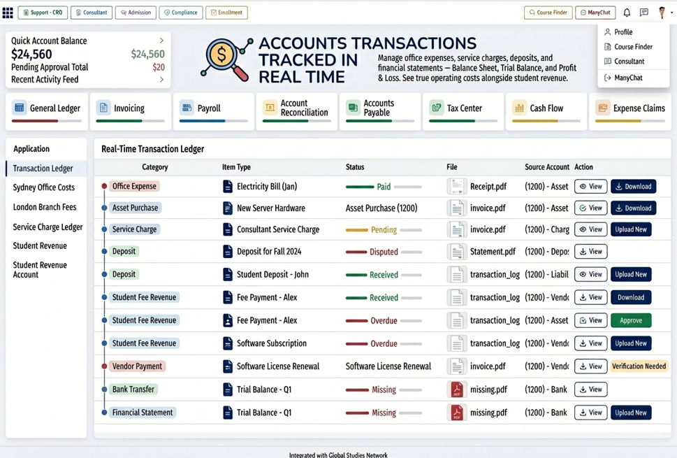Click the Accounts Payable icon
Image resolution: width=677 pixels, height=458 pixels.
pos(354,108)
